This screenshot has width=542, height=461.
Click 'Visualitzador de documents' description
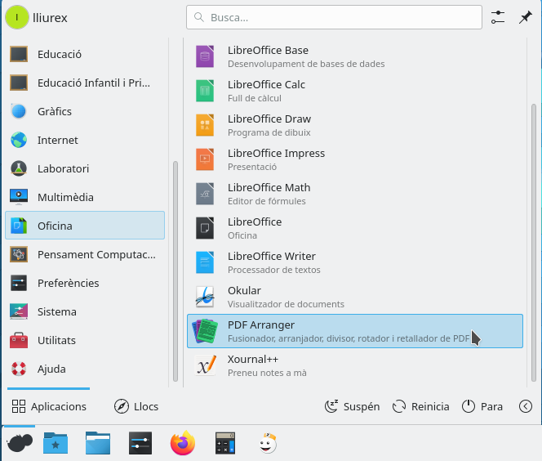point(286,304)
